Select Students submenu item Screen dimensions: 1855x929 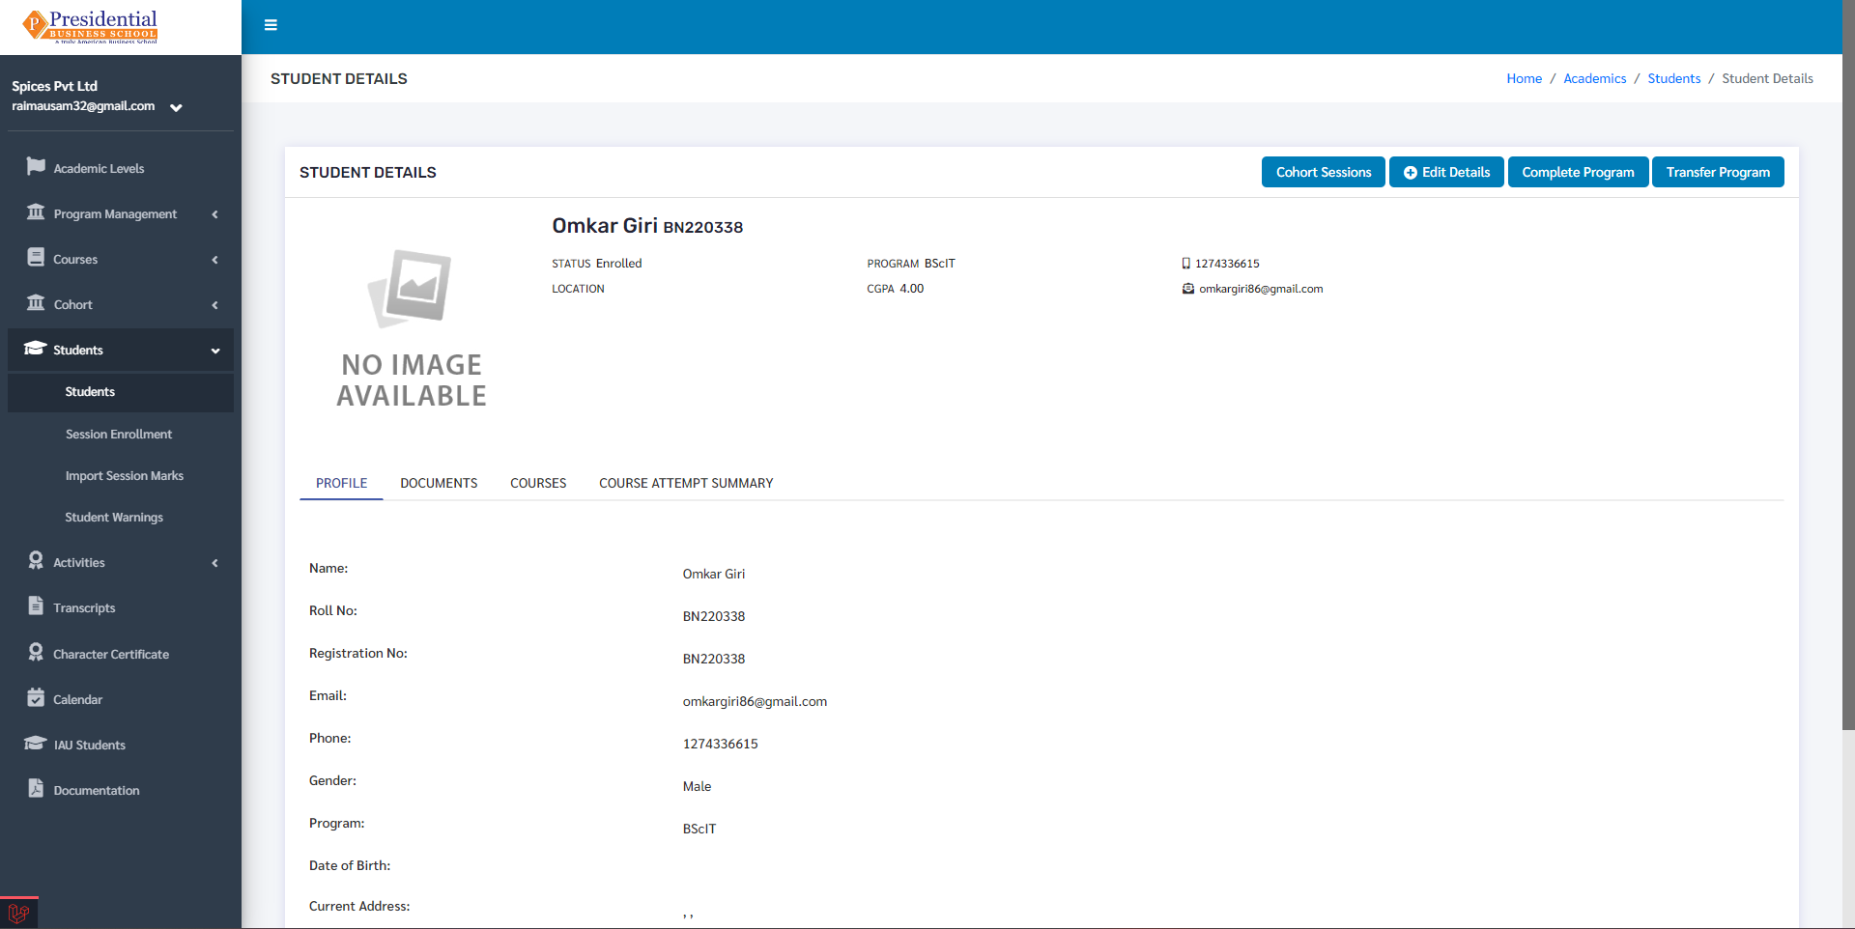pos(121,392)
